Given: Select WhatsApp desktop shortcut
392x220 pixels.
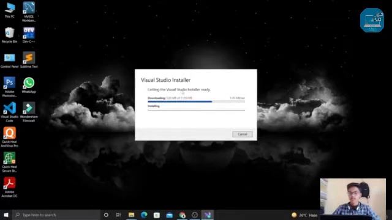Looking at the screenshot, I should pos(29,86).
